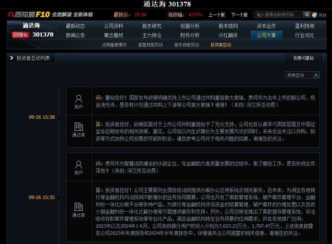Go to the 财务分析 tab
The width and height of the screenshot is (332, 244).
(x=190, y=35)
